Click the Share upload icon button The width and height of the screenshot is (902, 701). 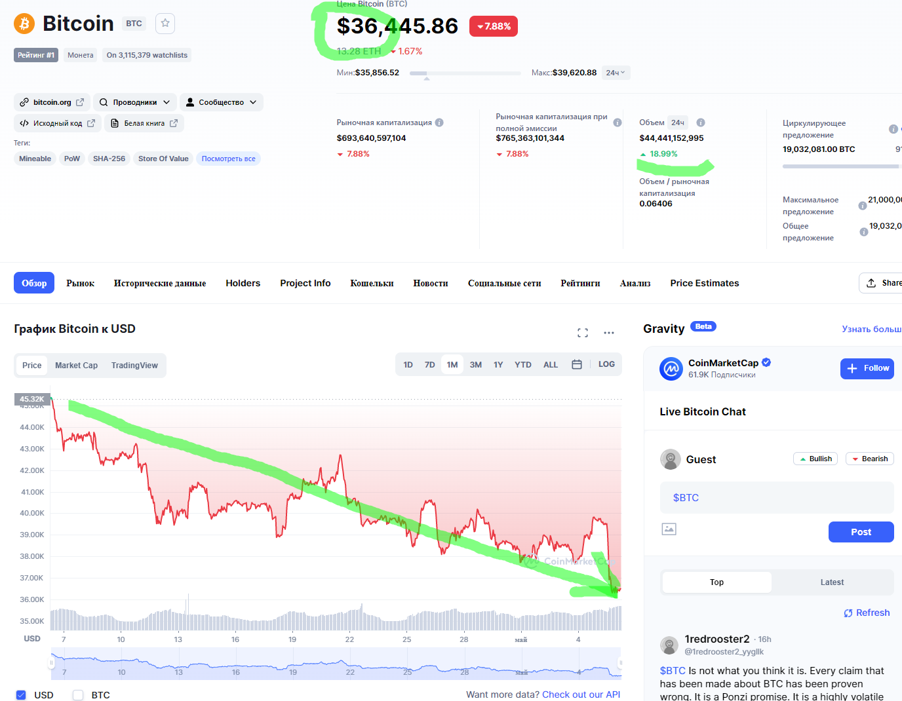(880, 283)
